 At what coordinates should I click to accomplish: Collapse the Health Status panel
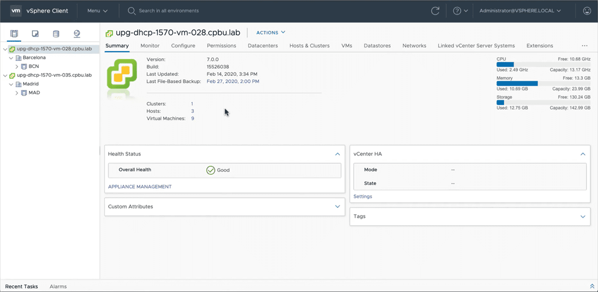(337, 154)
